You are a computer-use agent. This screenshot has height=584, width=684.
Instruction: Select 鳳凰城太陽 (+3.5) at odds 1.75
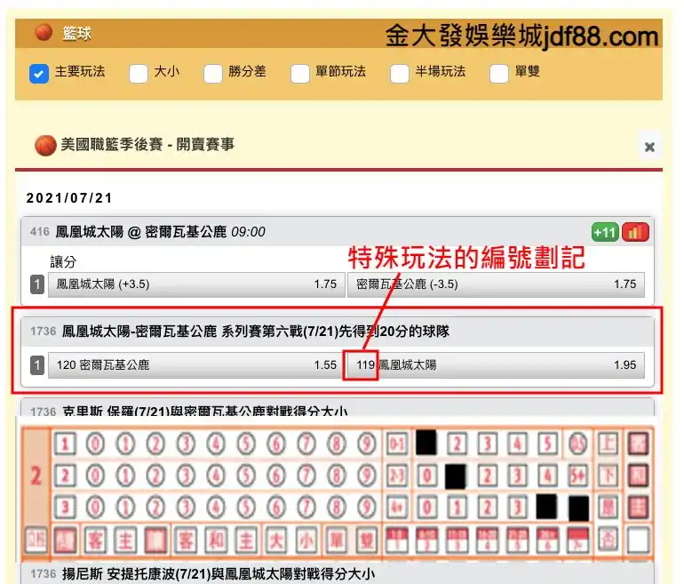point(196,284)
